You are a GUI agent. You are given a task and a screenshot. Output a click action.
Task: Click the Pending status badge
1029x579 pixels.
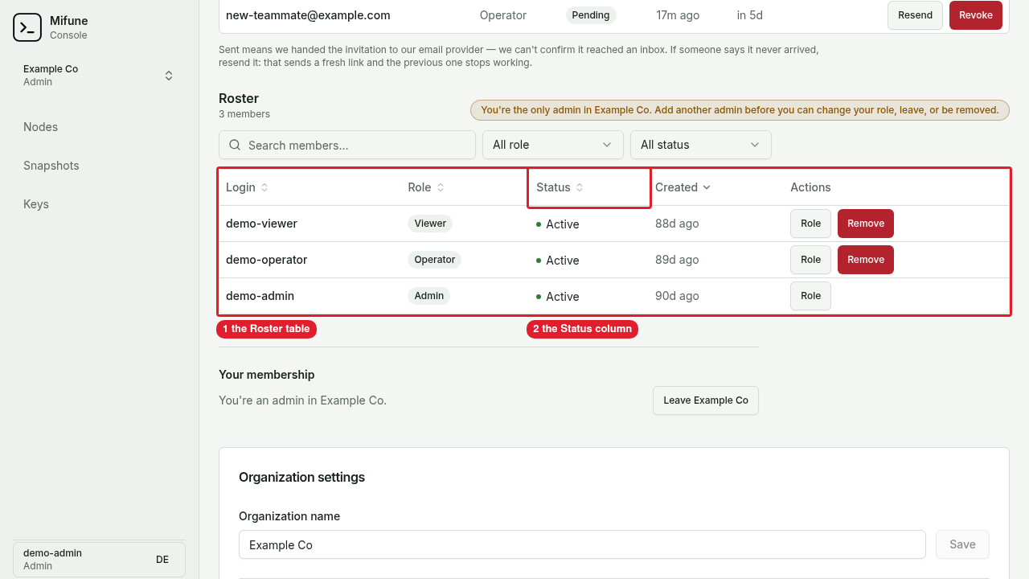click(591, 15)
